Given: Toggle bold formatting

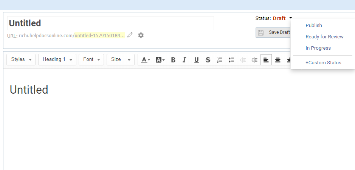Looking at the screenshot, I should point(173,60).
